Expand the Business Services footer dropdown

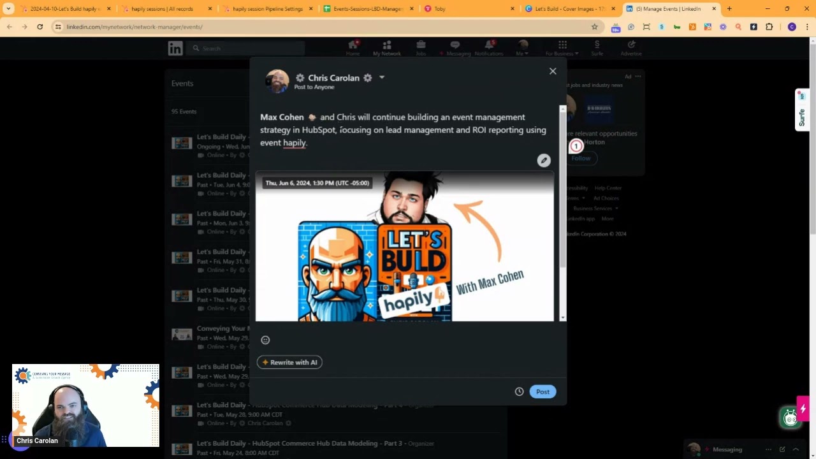coord(595,208)
